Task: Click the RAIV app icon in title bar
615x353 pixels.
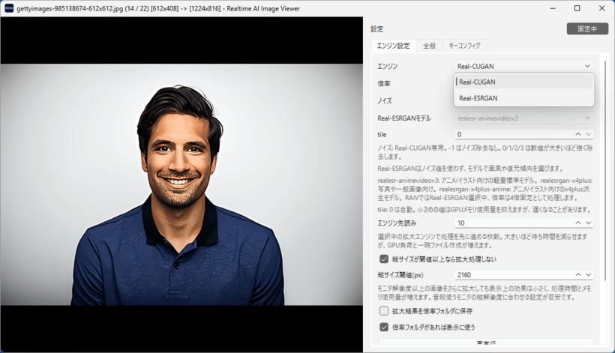Action: (x=9, y=8)
